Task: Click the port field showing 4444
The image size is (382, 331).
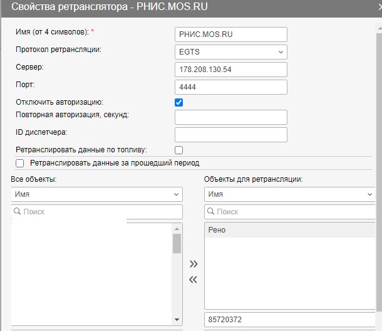Action: coord(230,87)
